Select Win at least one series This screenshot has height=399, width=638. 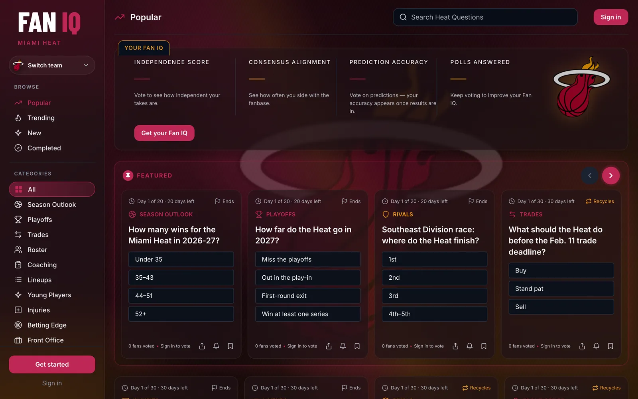pyautogui.click(x=308, y=314)
